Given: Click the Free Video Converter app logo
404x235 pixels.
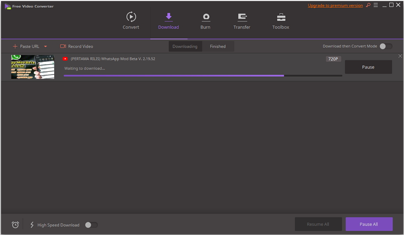Looking at the screenshot, I should pos(8,6).
